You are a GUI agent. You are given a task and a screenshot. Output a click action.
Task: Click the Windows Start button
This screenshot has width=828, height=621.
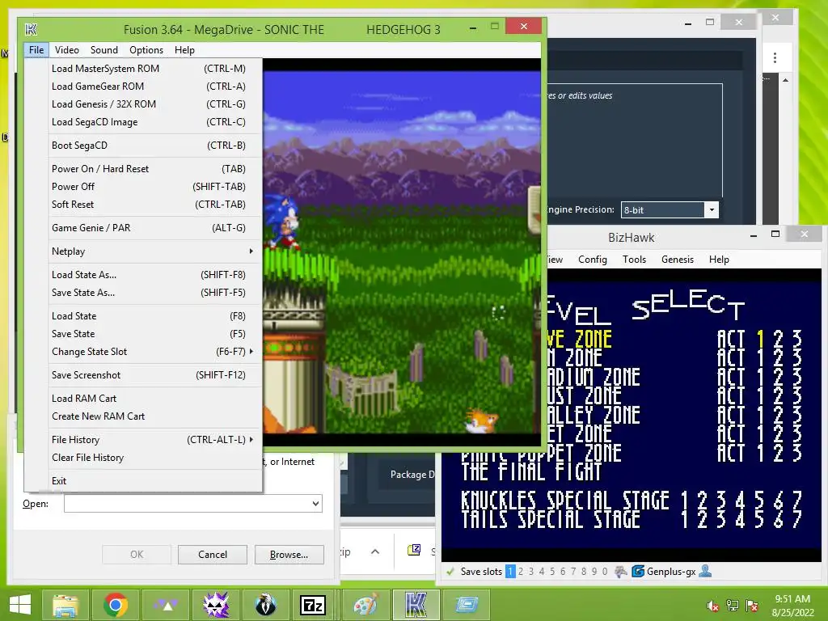pyautogui.click(x=20, y=605)
